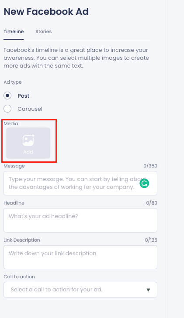Click the green Grammarly icon in Message box
This screenshot has width=184, height=318.
click(144, 183)
